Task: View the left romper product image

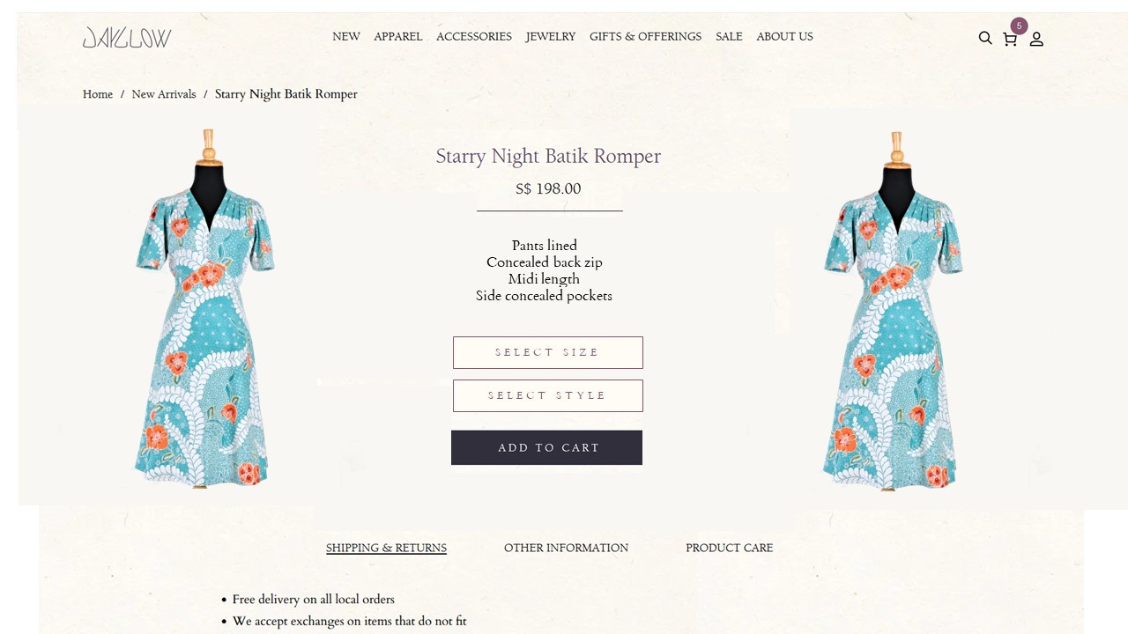Action: tap(205, 308)
